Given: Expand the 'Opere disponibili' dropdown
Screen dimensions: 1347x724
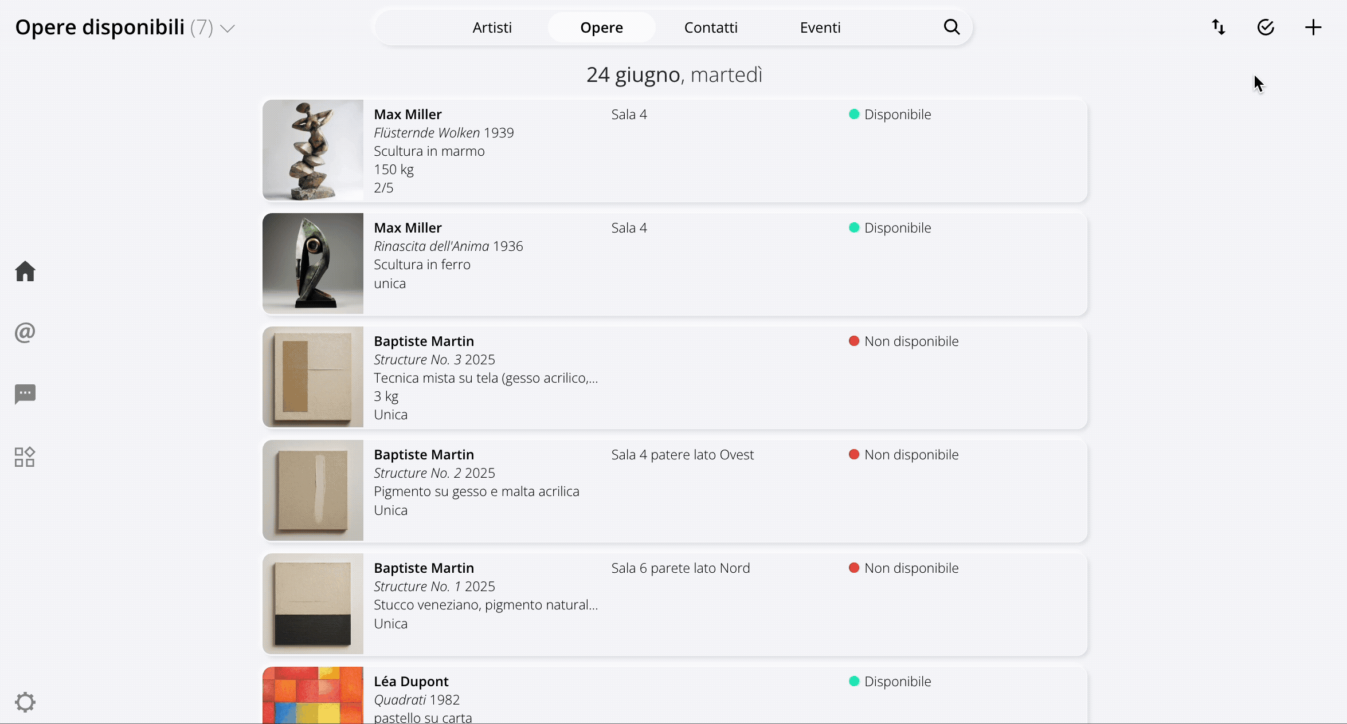Looking at the screenshot, I should (x=228, y=28).
